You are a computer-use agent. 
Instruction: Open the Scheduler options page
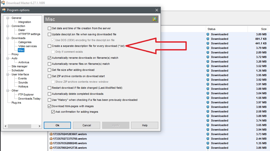pyautogui.click(x=18, y=70)
